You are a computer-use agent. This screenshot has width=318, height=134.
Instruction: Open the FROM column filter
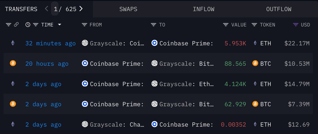tap(85, 25)
